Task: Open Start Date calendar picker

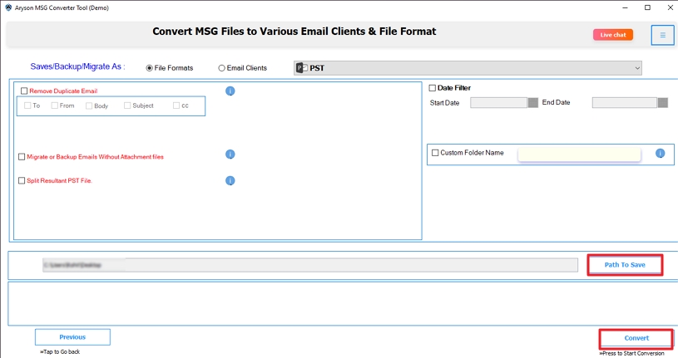Action: coord(533,102)
